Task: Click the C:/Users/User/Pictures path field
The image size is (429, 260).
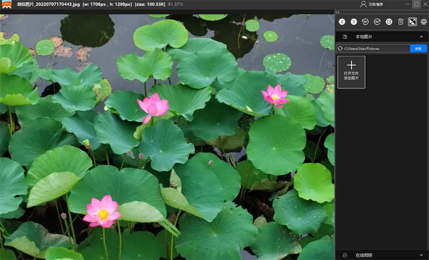Action: click(x=375, y=49)
